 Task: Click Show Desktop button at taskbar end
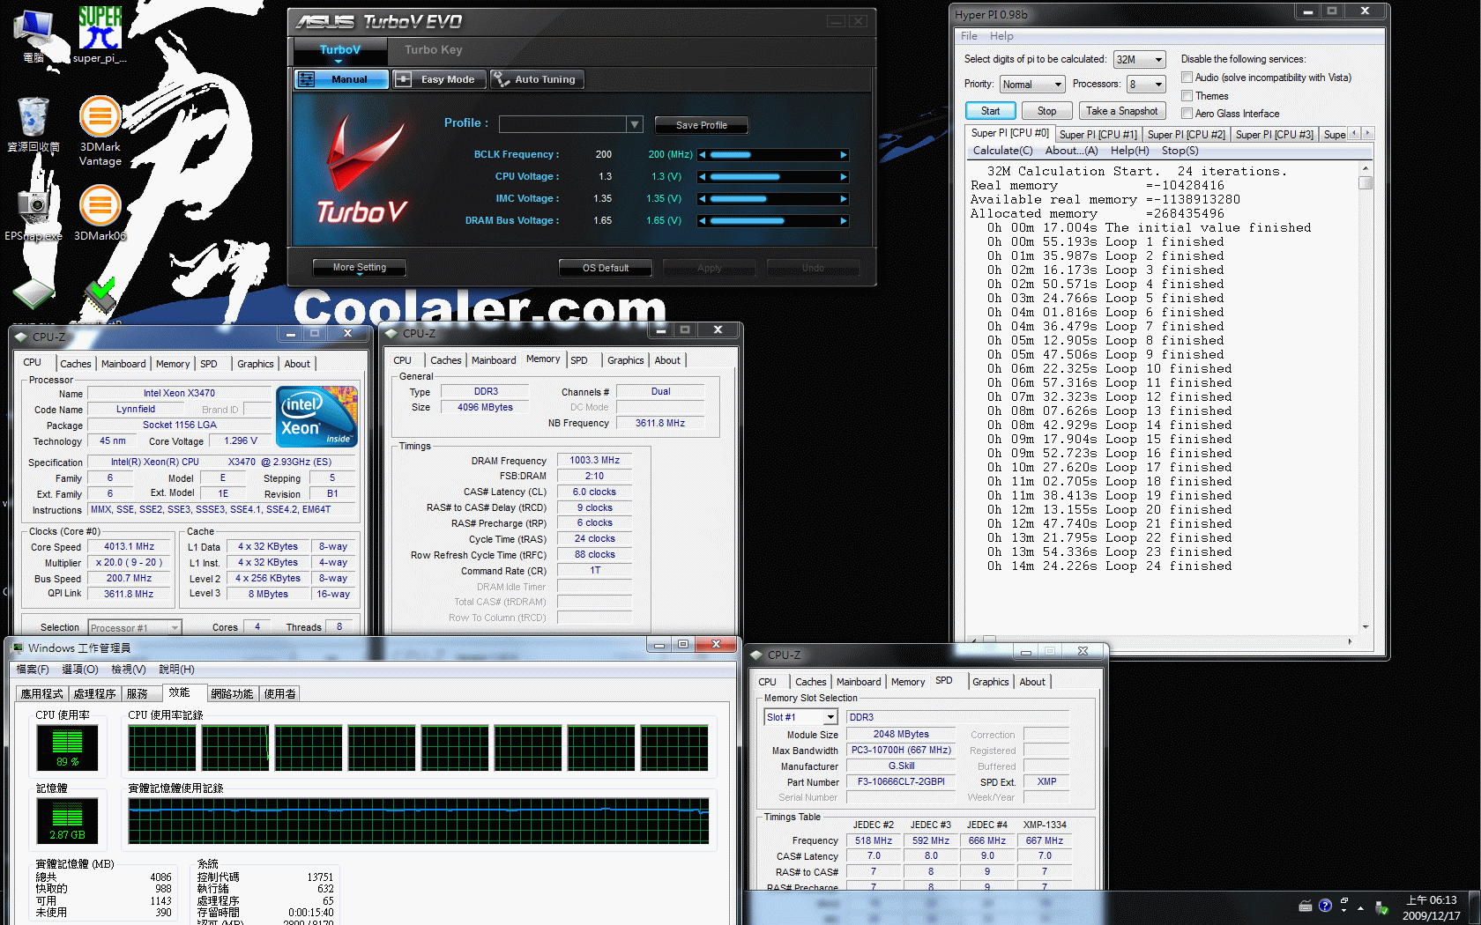pyautogui.click(x=1475, y=907)
